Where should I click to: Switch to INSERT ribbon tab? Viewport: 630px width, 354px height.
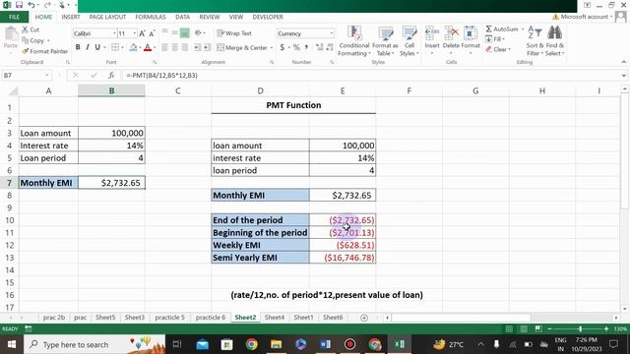pos(71,17)
